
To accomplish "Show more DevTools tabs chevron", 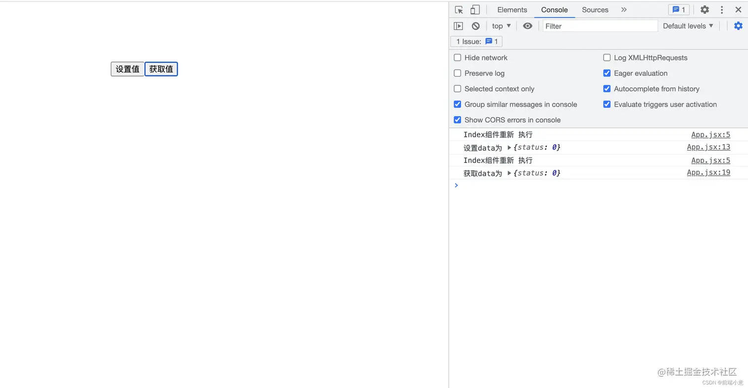I will [624, 10].
